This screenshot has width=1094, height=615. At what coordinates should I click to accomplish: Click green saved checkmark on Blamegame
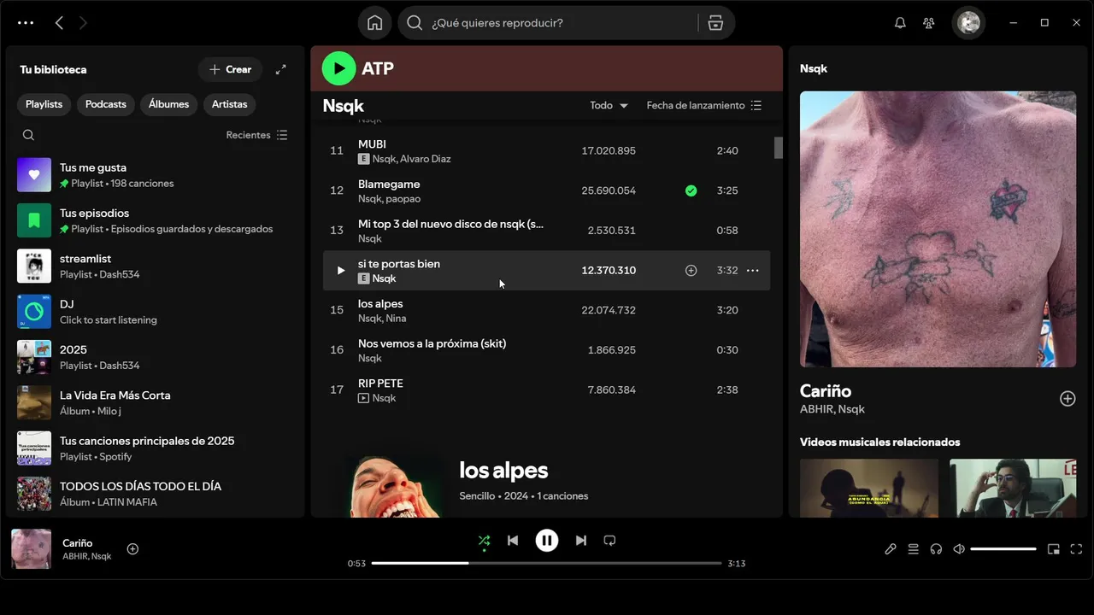tap(691, 190)
